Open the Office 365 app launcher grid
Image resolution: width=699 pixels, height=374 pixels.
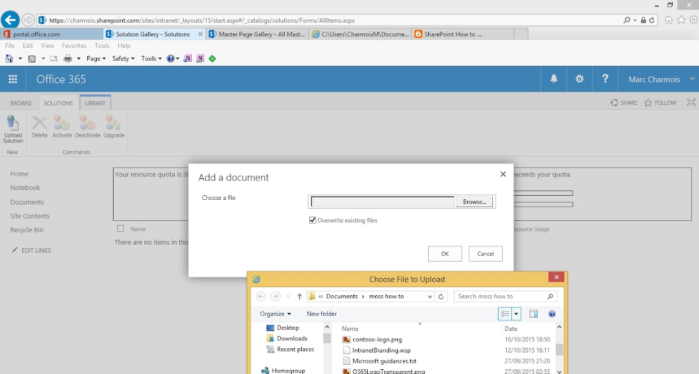tap(13, 79)
